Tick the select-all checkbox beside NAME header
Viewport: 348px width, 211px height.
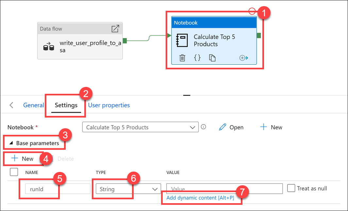point(14,172)
